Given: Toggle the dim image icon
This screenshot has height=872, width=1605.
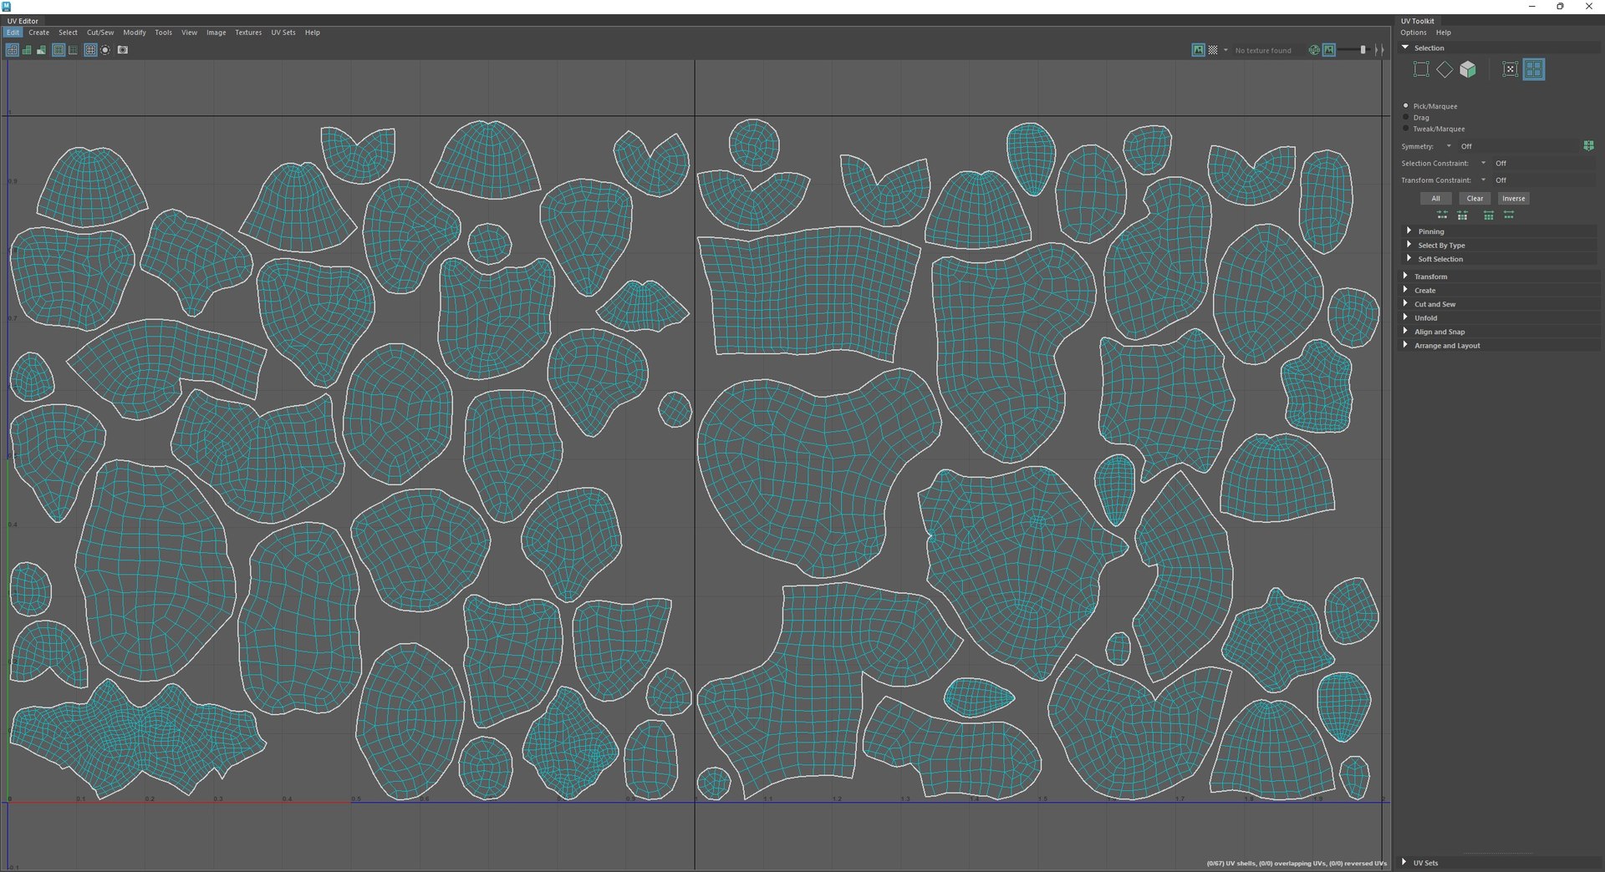Looking at the screenshot, I should pos(1328,50).
